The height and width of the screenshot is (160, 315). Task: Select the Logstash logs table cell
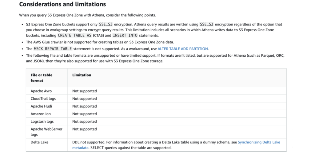[42, 121]
